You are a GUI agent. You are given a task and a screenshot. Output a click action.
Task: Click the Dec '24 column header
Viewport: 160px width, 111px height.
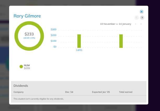pyautogui.click(x=69, y=92)
